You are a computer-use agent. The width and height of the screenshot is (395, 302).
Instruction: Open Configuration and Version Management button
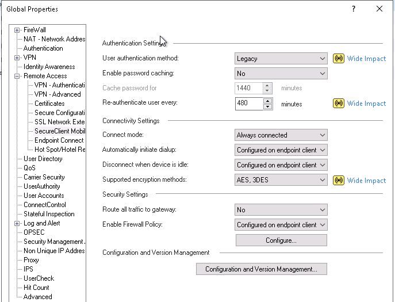click(x=261, y=269)
